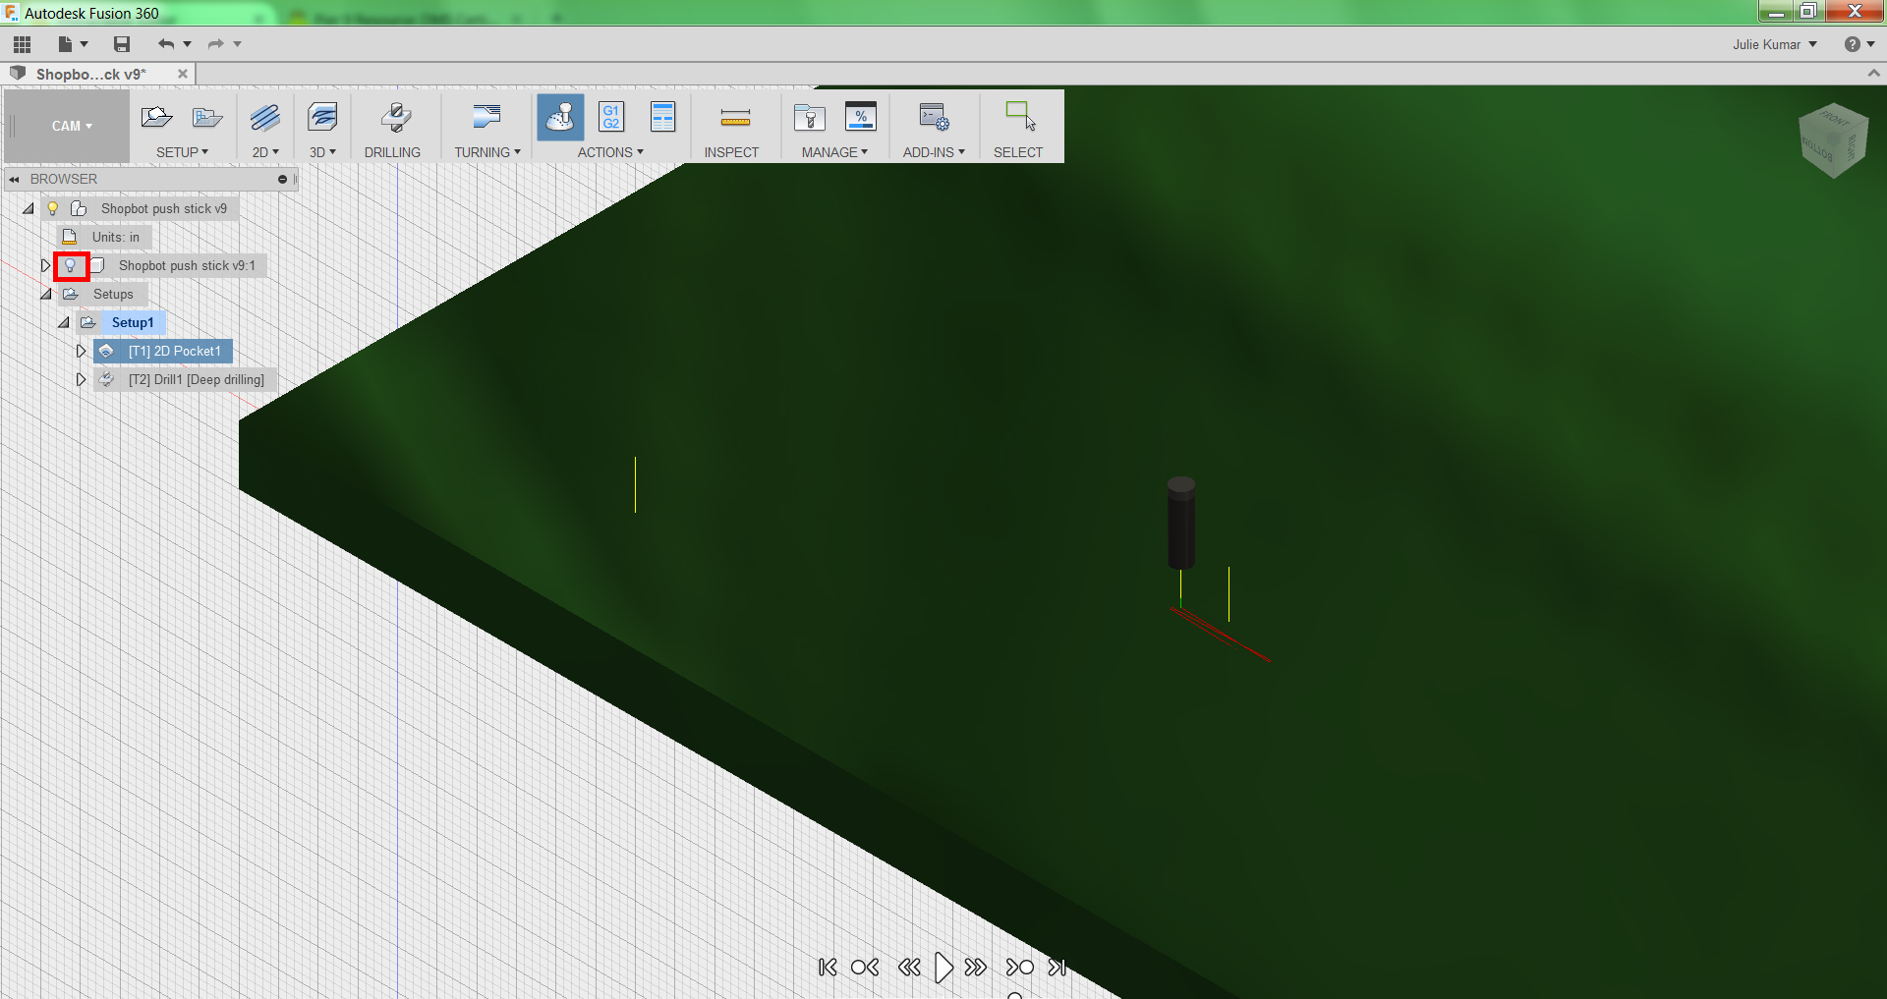Open the 2D menu
The image size is (1887, 999).
click(x=265, y=152)
